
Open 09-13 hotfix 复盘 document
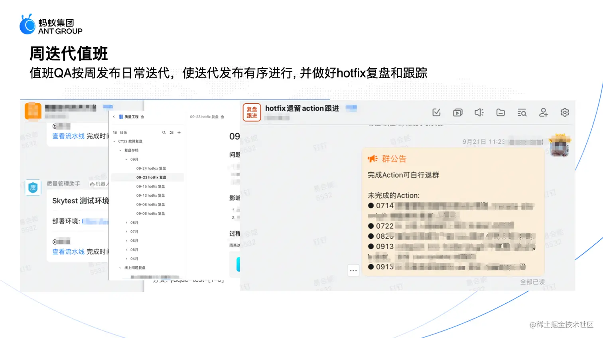pos(151,196)
